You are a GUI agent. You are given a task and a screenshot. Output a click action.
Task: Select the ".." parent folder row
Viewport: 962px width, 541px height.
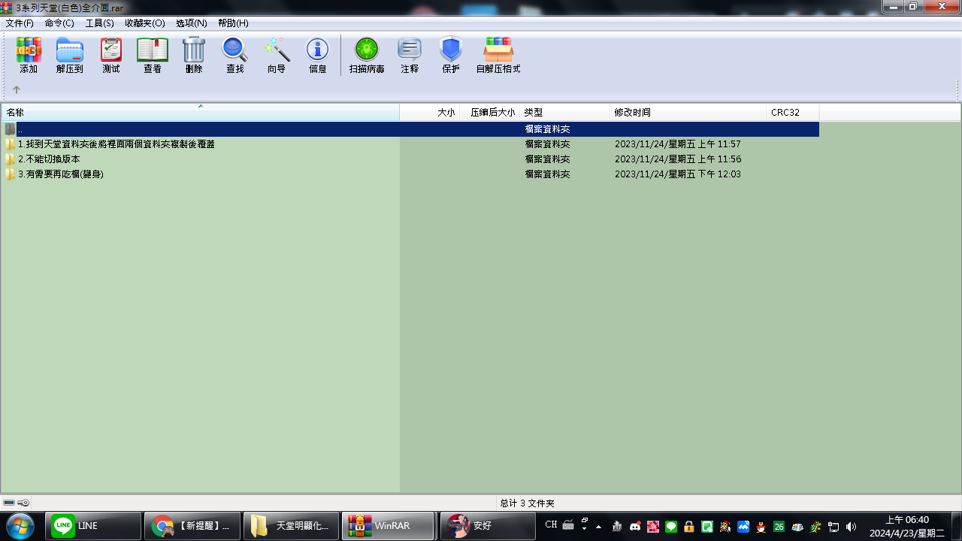(x=410, y=129)
